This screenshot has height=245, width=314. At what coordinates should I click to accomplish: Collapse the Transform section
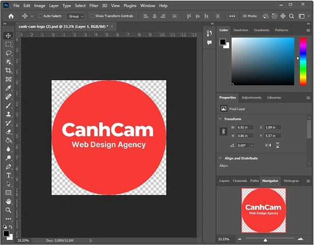click(x=221, y=119)
